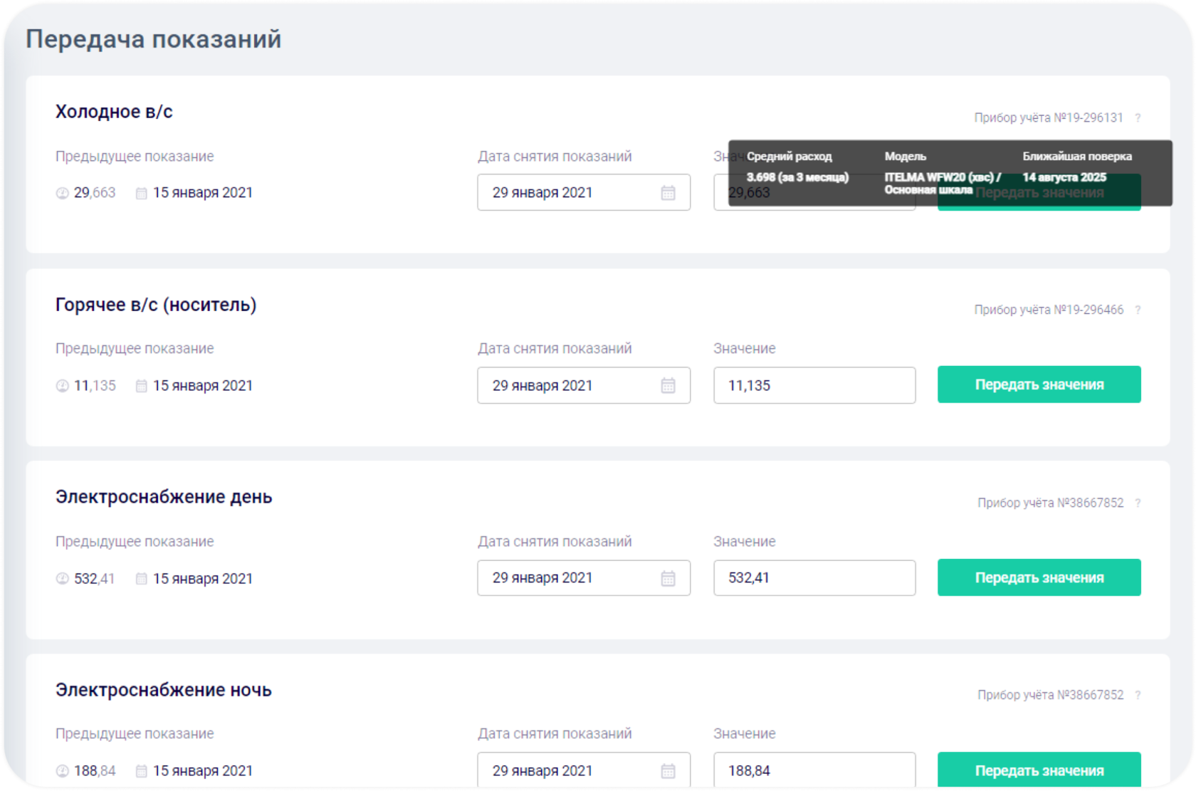Click the previous reading value 188,84

(95, 771)
